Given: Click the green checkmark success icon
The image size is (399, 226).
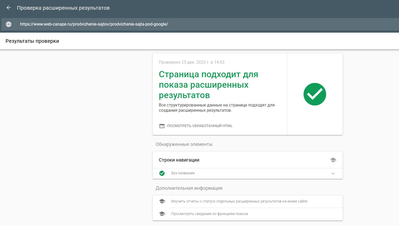Looking at the screenshot, I should click(315, 94).
